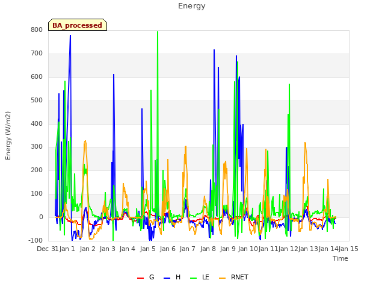Click the LE legend label
This screenshot has width=385, height=289.
pyautogui.click(x=206, y=277)
